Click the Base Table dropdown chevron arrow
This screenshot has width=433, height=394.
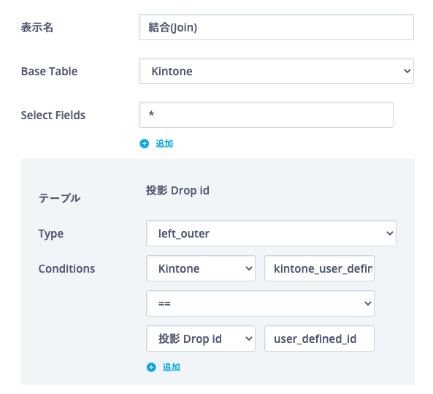407,71
